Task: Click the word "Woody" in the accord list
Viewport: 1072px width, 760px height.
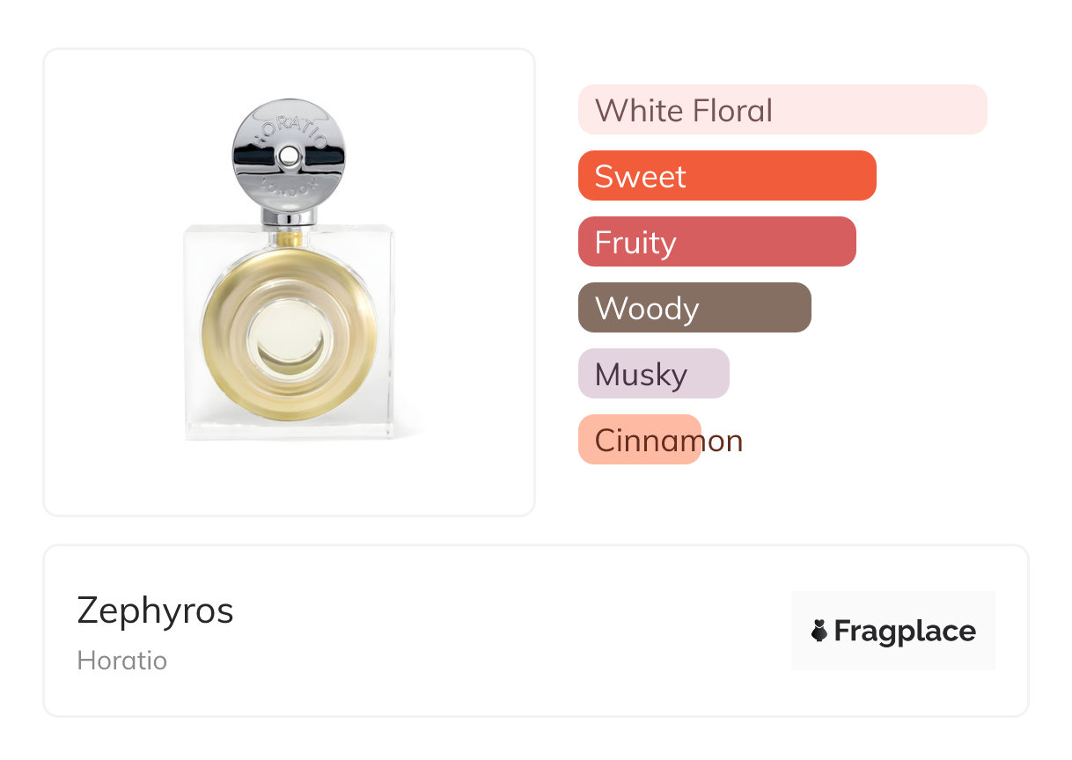Action: 647,309
